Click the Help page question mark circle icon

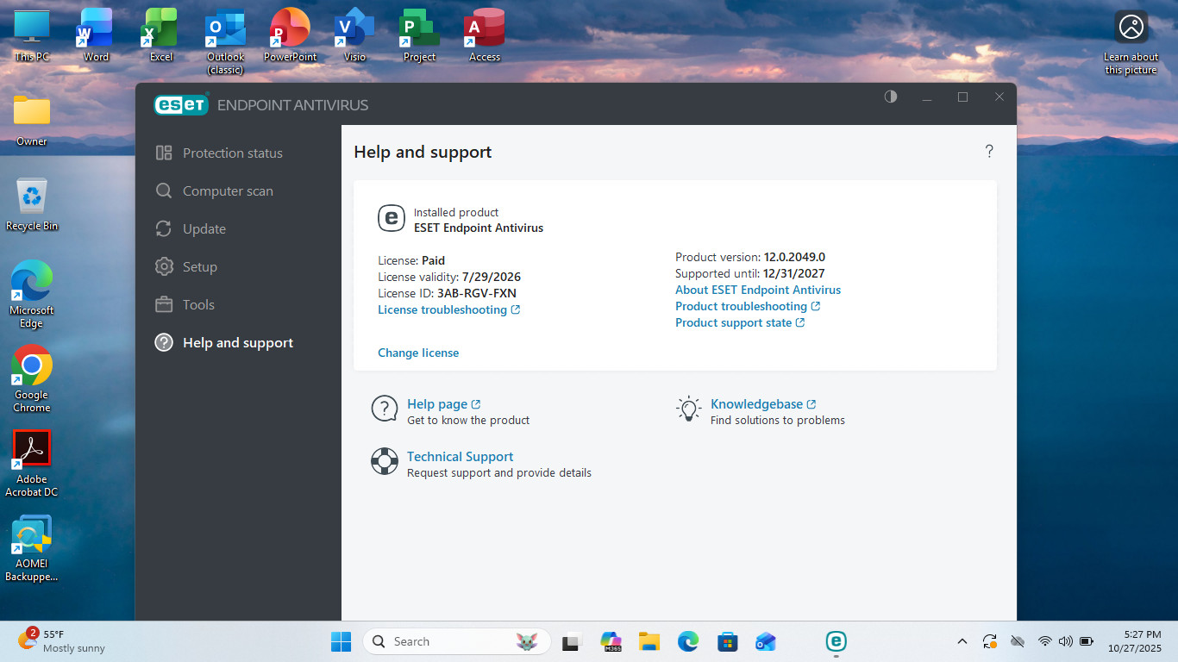click(x=385, y=409)
